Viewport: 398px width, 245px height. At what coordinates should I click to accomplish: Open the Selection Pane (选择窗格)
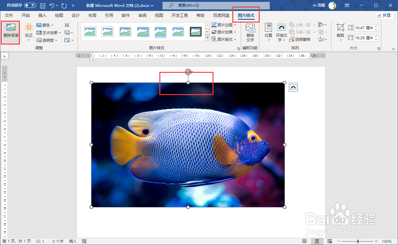tap(300, 40)
